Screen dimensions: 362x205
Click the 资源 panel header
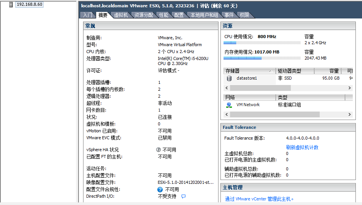pos(288,26)
